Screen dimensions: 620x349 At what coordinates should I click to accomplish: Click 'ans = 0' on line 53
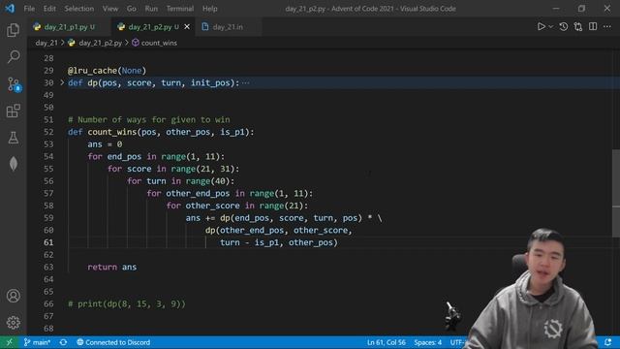[x=105, y=144]
